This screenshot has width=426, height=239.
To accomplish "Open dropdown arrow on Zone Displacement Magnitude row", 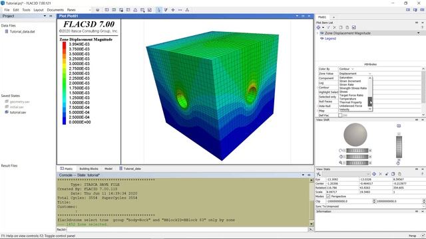I will (419, 33).
